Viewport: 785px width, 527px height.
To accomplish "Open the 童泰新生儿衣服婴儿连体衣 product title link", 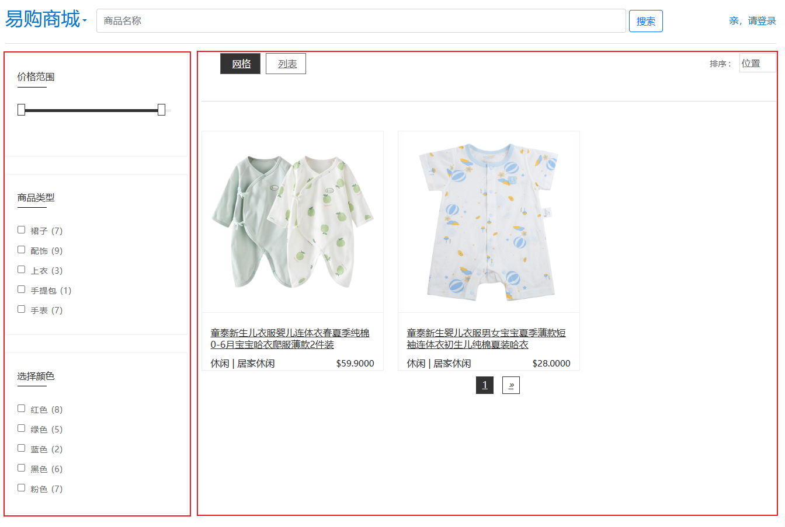I will point(290,338).
